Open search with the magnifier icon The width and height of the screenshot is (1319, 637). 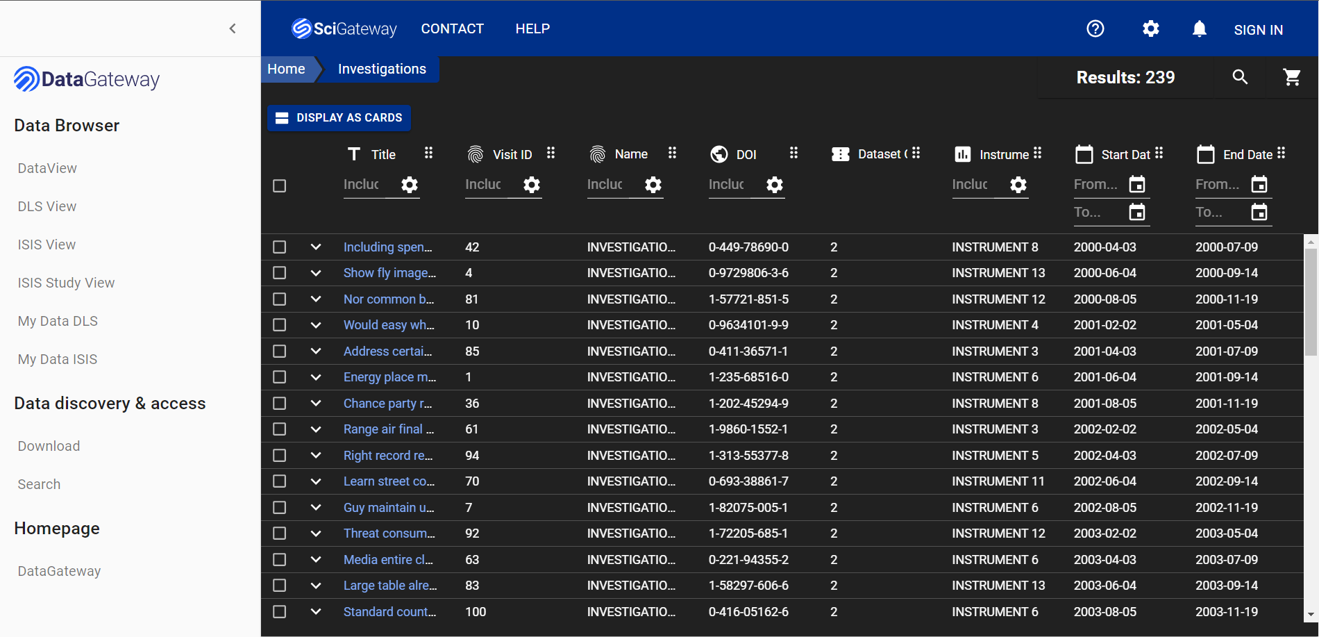[x=1241, y=77]
